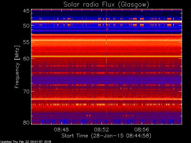Viewport: 191px width, 143px height.
Task: Select the 45 frequency tick label
Action: click(x=26, y=11)
